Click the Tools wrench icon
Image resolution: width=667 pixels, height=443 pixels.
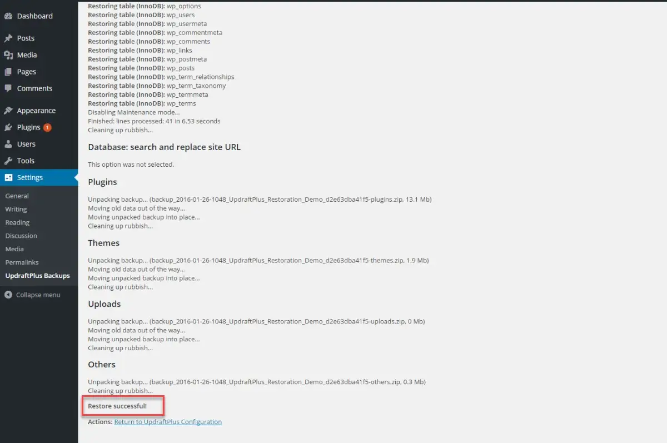[8, 161]
